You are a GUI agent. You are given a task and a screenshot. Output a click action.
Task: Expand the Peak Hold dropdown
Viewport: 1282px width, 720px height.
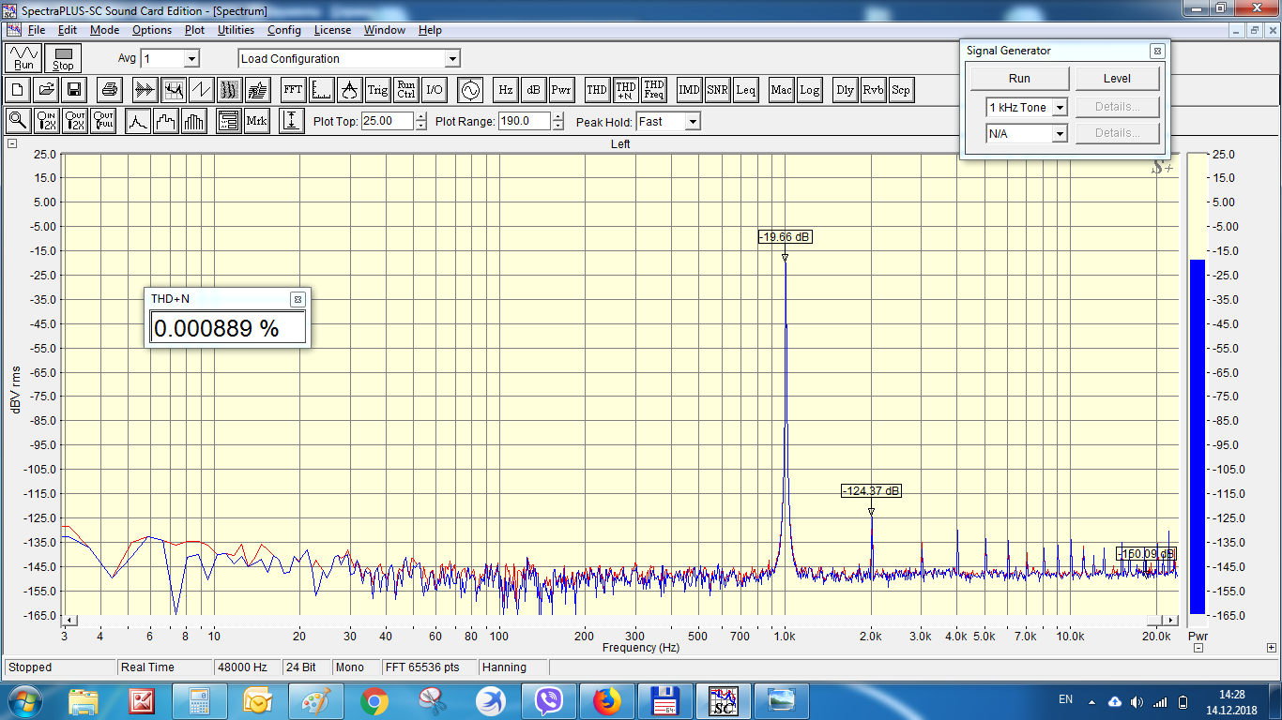[x=692, y=122]
